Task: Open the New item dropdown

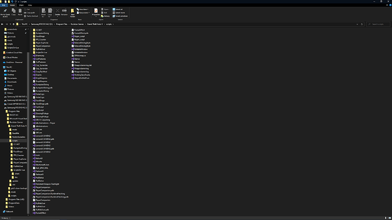Action: [82, 9]
